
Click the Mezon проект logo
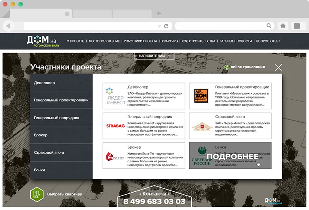tap(201, 96)
